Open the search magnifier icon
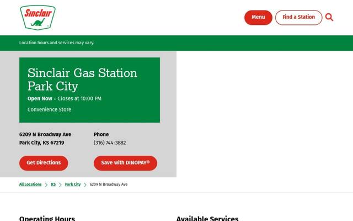 pyautogui.click(x=329, y=17)
